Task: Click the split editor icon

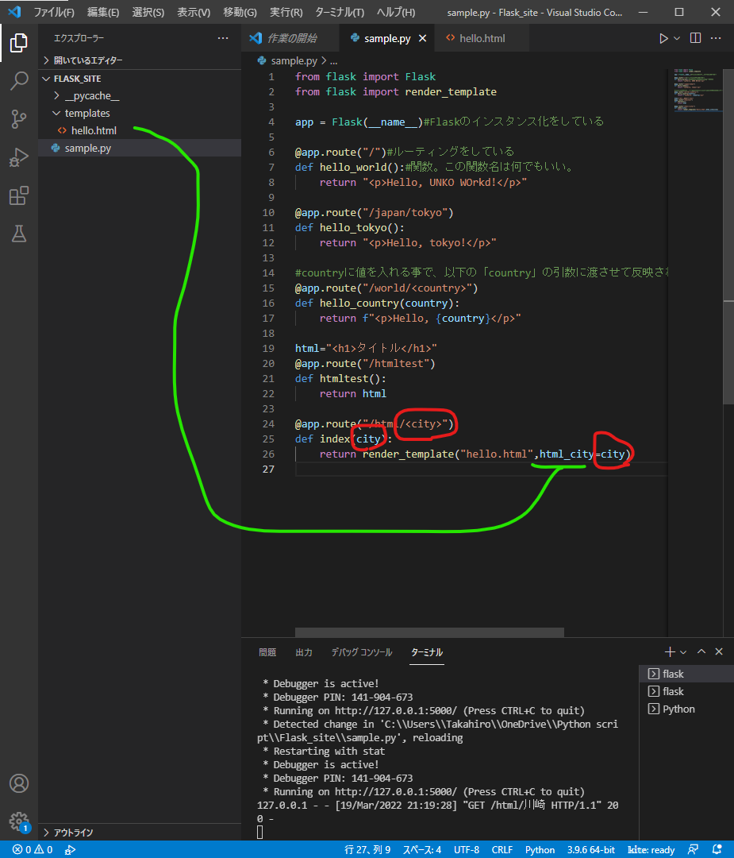Action: pos(695,38)
